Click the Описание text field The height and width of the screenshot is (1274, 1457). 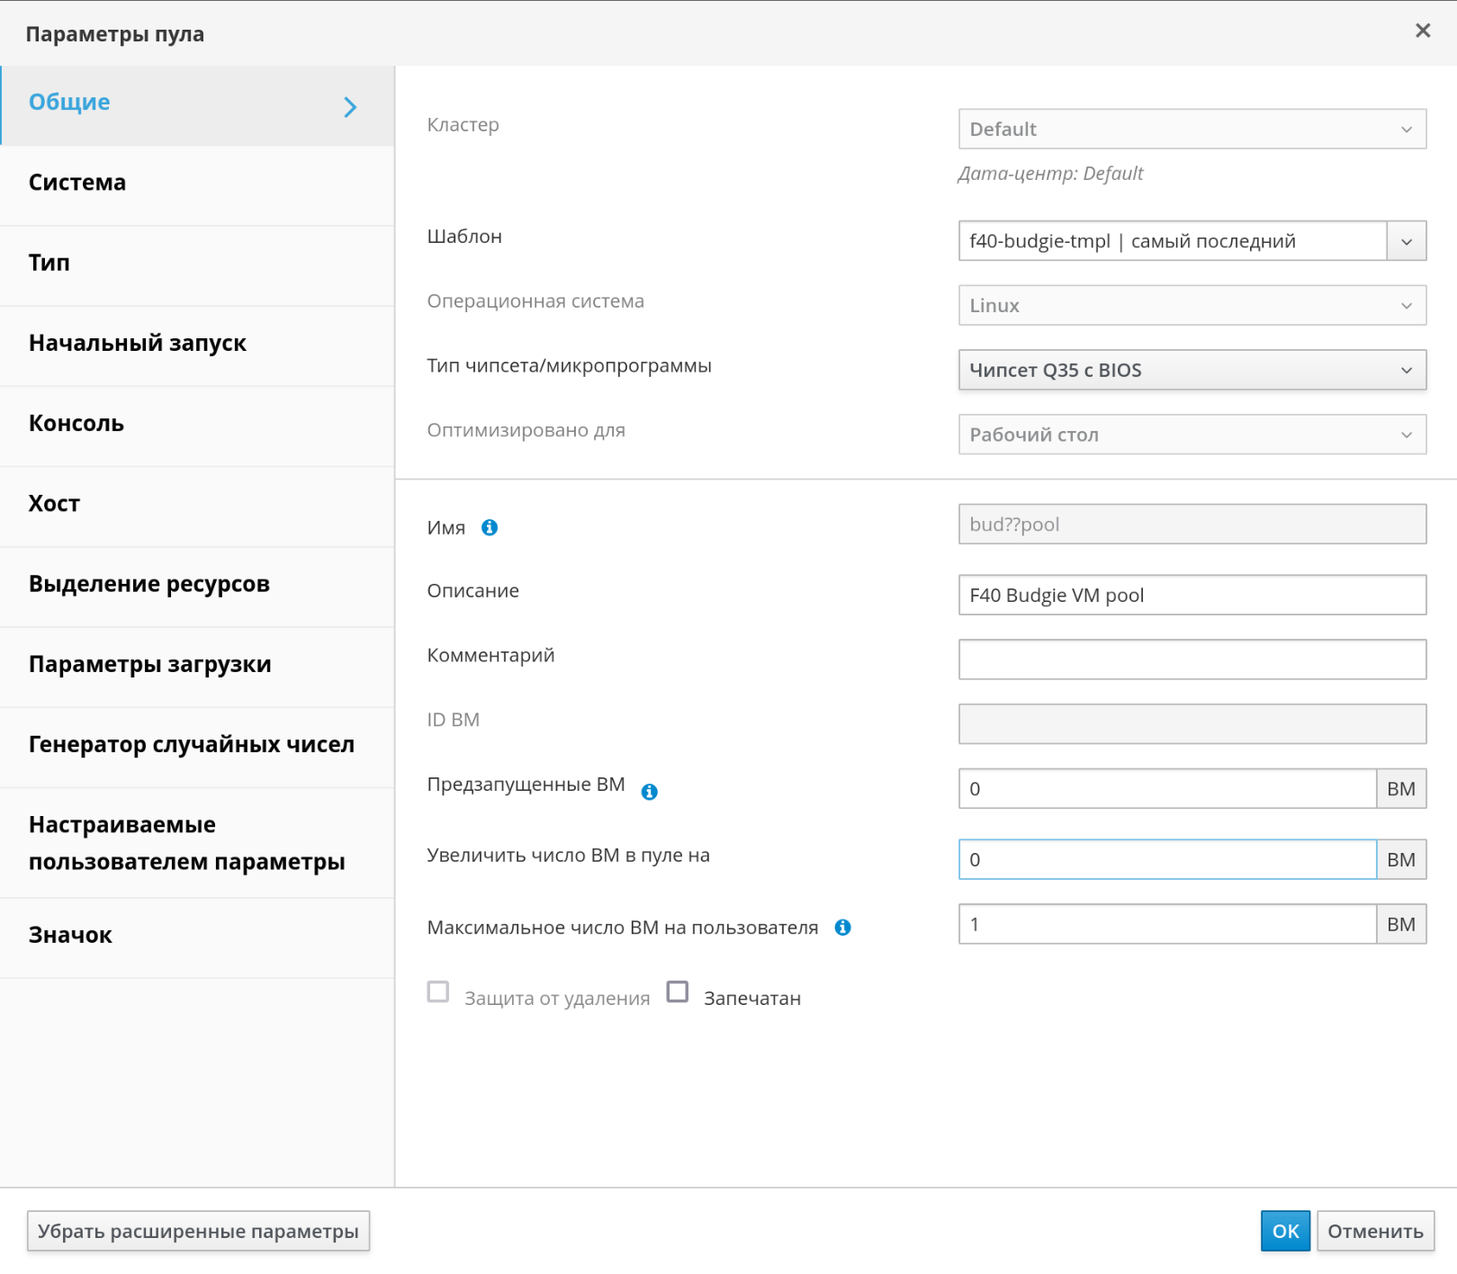point(1192,595)
